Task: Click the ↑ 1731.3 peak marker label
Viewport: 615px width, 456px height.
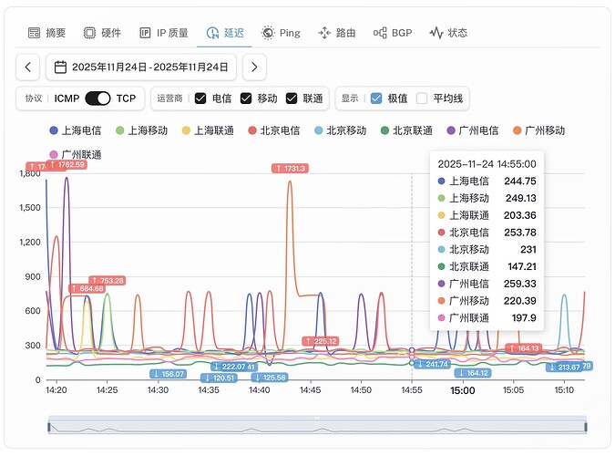Action: tap(291, 168)
